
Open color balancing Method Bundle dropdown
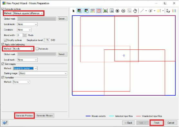coord(23,49)
